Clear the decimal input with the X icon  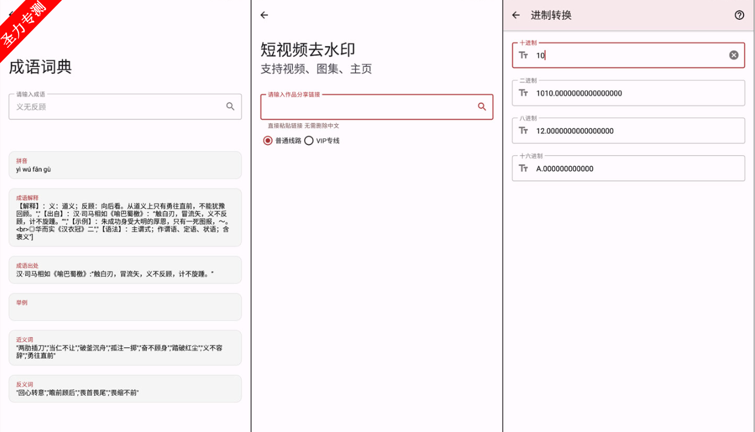point(734,55)
